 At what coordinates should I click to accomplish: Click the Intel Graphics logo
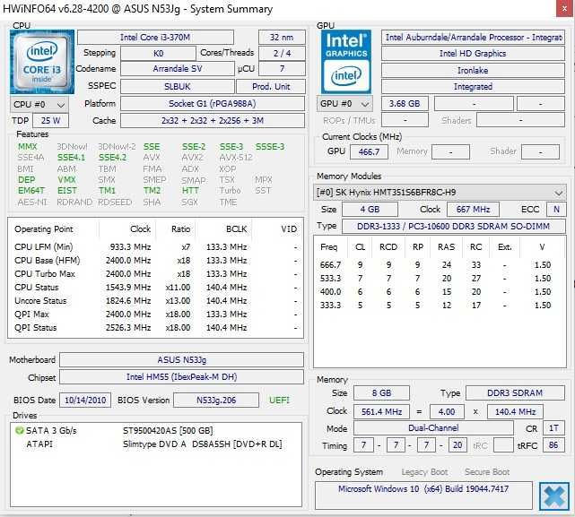click(x=346, y=63)
